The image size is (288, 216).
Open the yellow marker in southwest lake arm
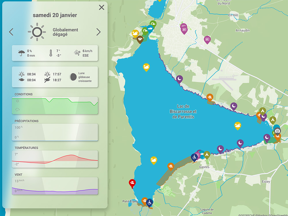tap(154, 160)
